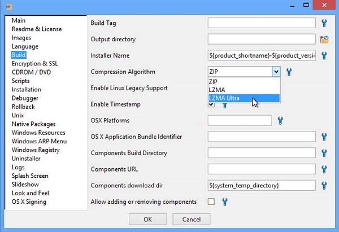
Task: Enable Allow adding or removing components checkbox
Action: pos(211,202)
